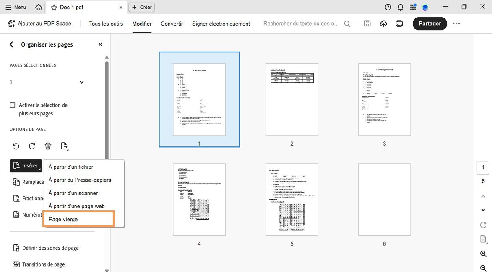
Task: Choose 'Page vierge' from the insert menu
Action: pyautogui.click(x=62, y=219)
